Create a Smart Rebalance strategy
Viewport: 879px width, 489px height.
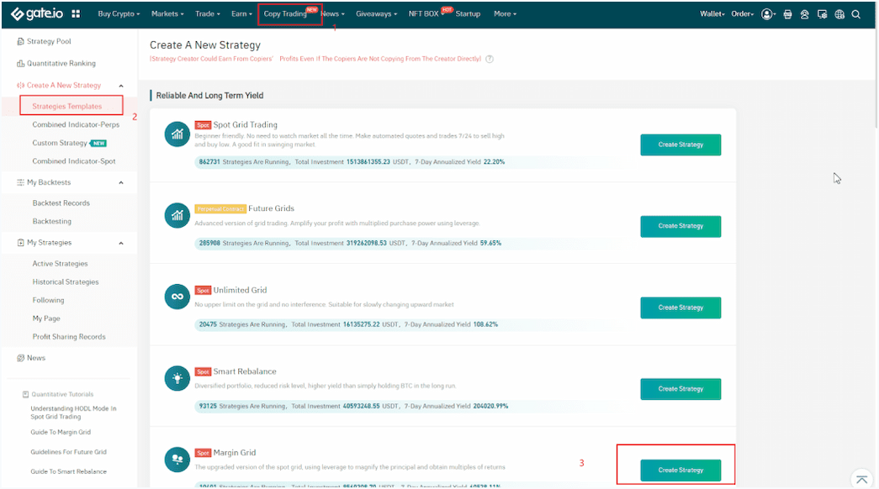point(680,389)
